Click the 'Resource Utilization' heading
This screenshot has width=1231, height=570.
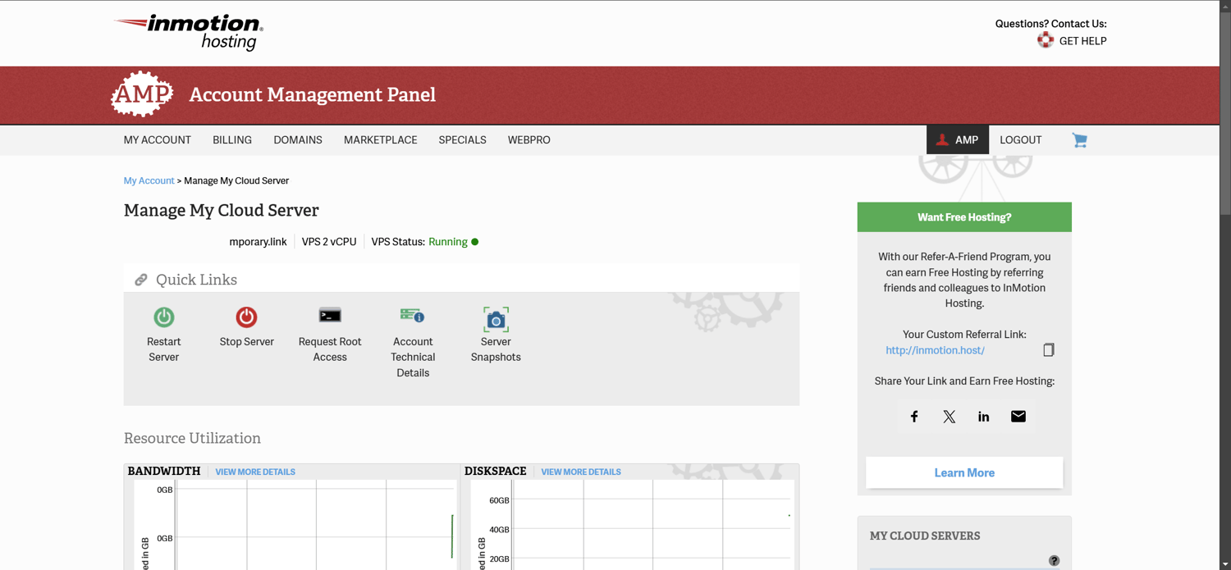[x=192, y=438]
